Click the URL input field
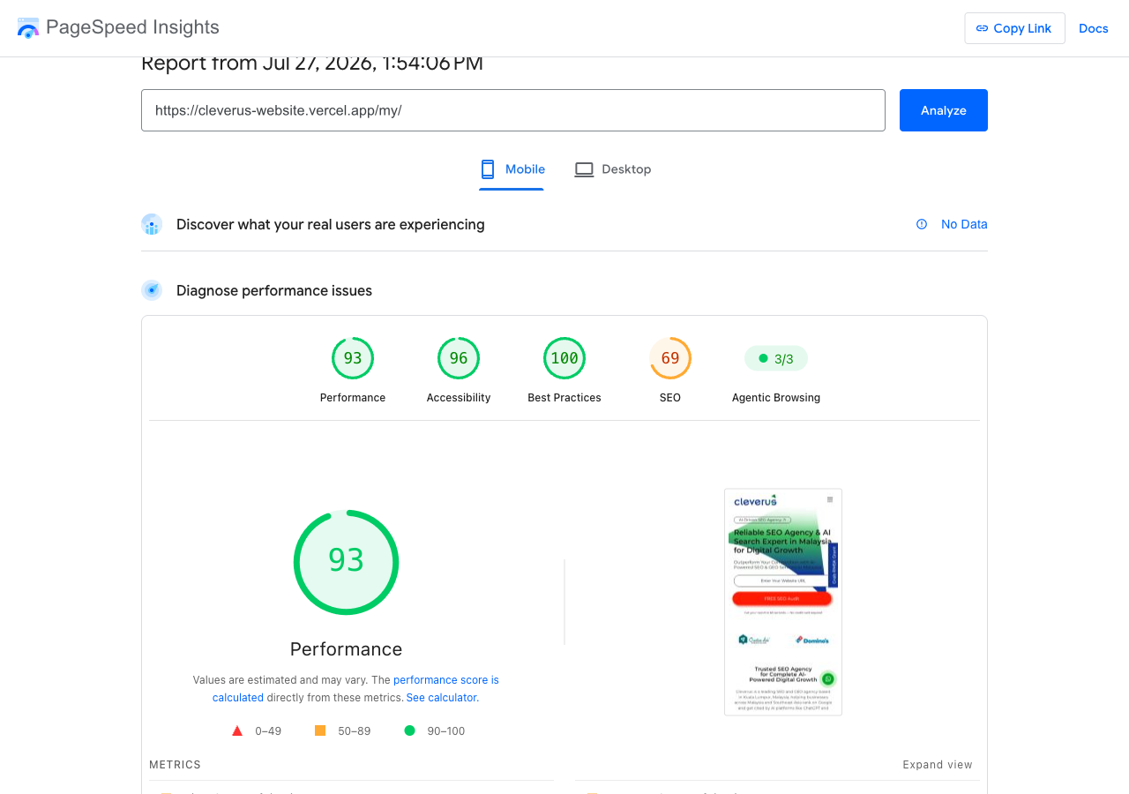Viewport: 1129px width, 794px height. (x=512, y=110)
